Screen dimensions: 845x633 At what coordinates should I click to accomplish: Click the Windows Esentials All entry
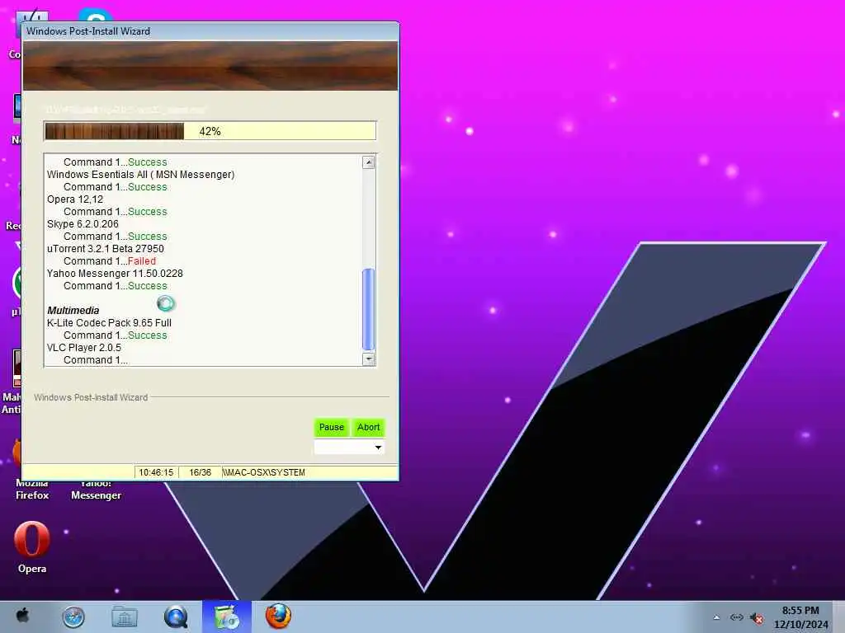(x=140, y=175)
